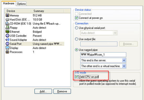Image resolution: width=144 pixels, height=100 pixels.
Task: Click the CD-ROM device icon
Action: click(7, 23)
